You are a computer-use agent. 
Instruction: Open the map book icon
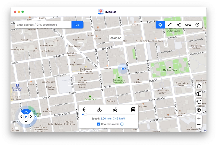199,94
